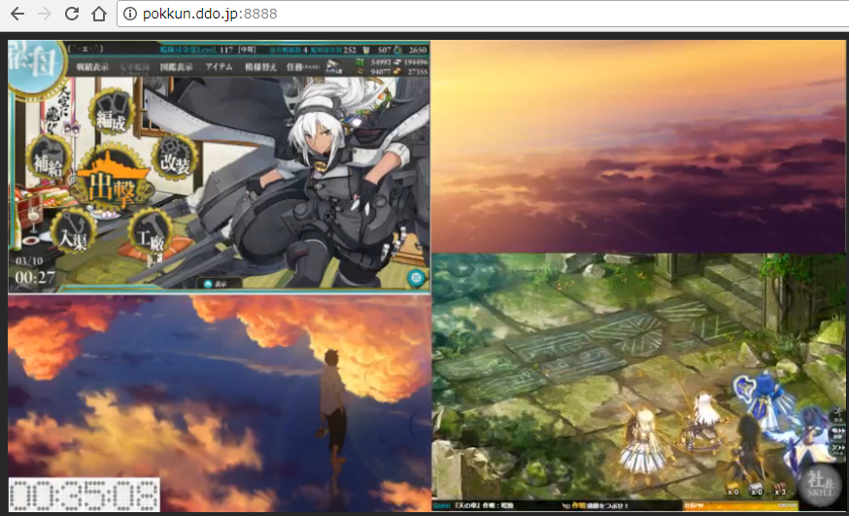Click the bronze chest counter showing x0
Screen dimensions: 849x516
pos(733,490)
